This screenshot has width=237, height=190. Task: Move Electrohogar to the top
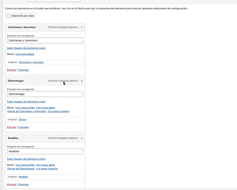[x=59, y=112]
